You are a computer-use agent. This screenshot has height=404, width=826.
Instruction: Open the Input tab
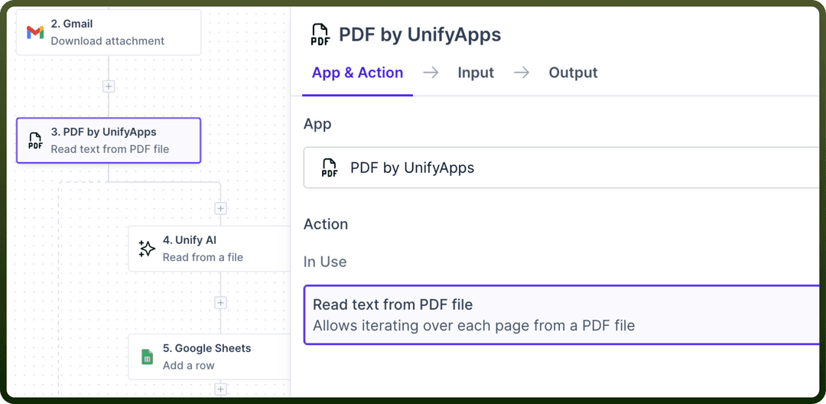click(x=476, y=73)
